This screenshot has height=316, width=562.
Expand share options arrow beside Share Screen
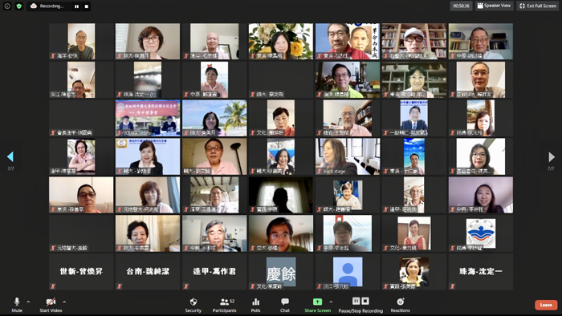(x=331, y=302)
